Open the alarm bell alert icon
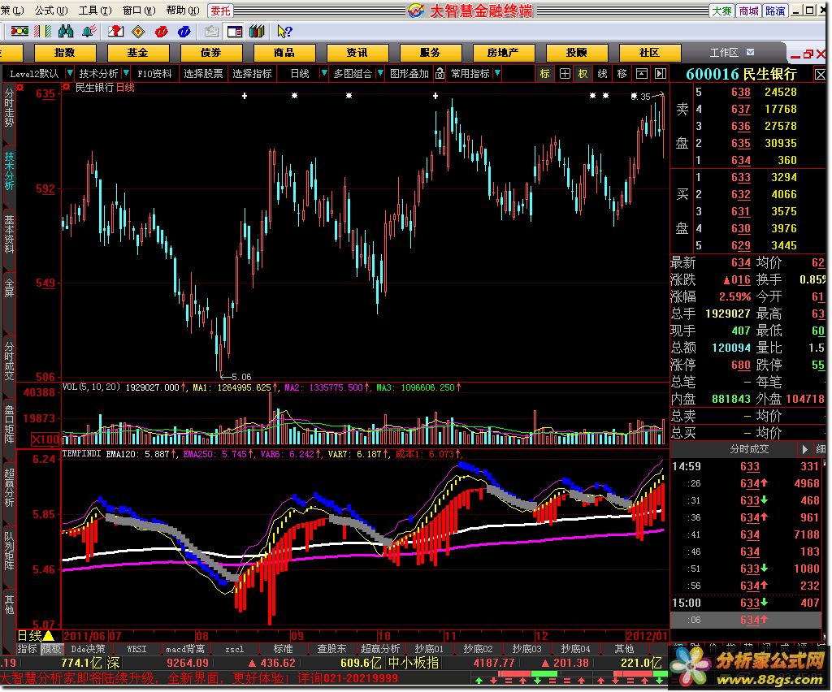 coord(89,32)
